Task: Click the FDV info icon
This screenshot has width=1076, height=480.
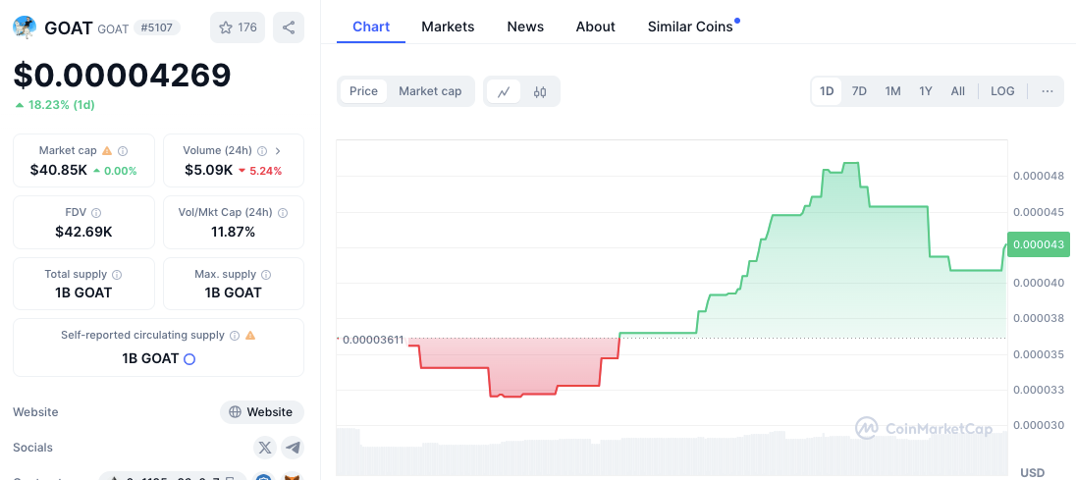Action: 96,213
